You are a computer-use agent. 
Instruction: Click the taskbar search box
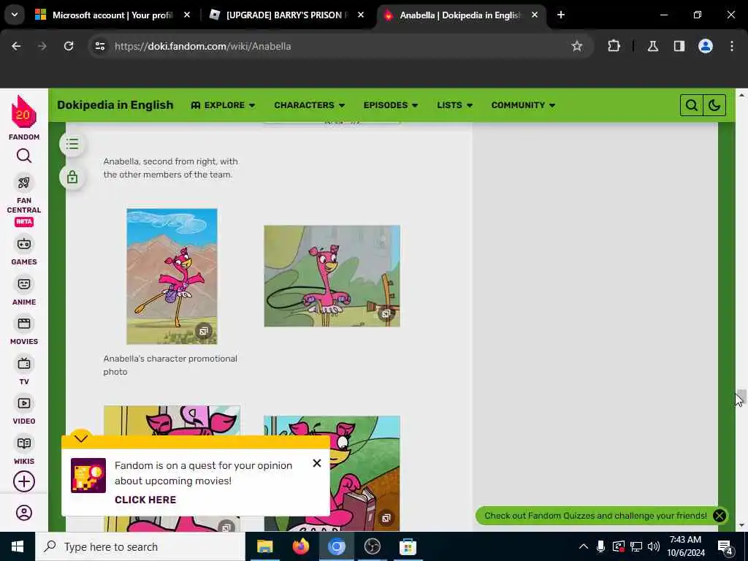140,546
